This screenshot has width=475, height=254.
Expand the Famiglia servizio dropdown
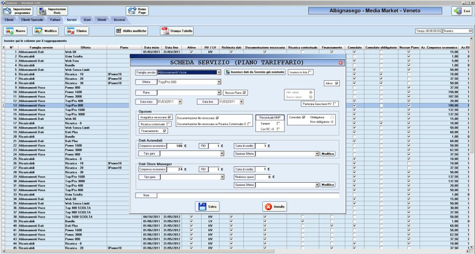click(218, 72)
